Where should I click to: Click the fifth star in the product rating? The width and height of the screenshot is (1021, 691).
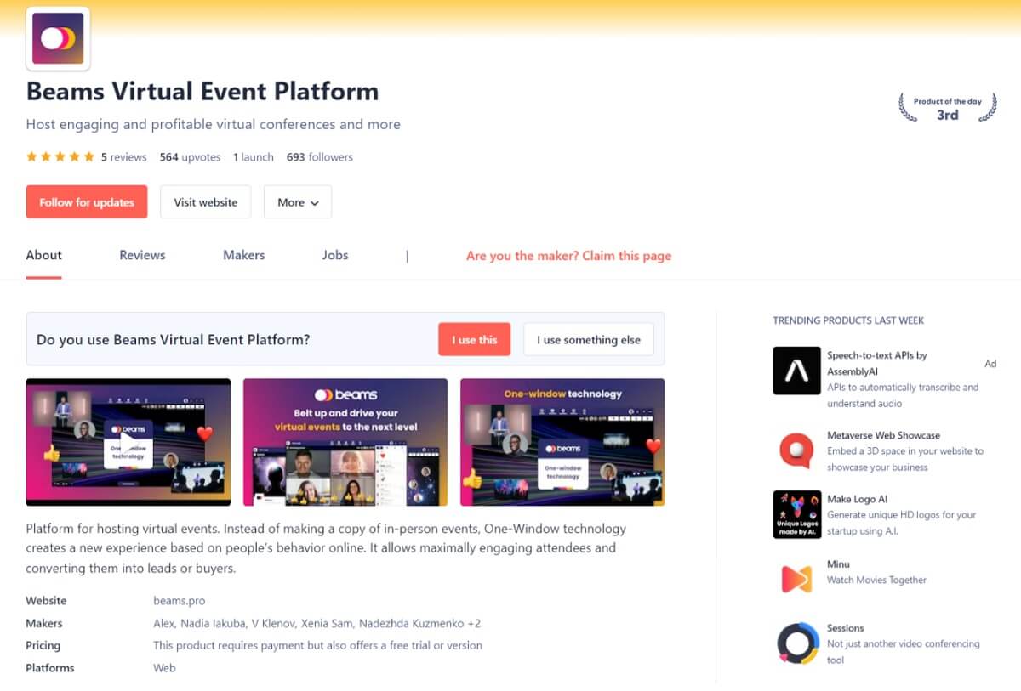[x=87, y=156]
